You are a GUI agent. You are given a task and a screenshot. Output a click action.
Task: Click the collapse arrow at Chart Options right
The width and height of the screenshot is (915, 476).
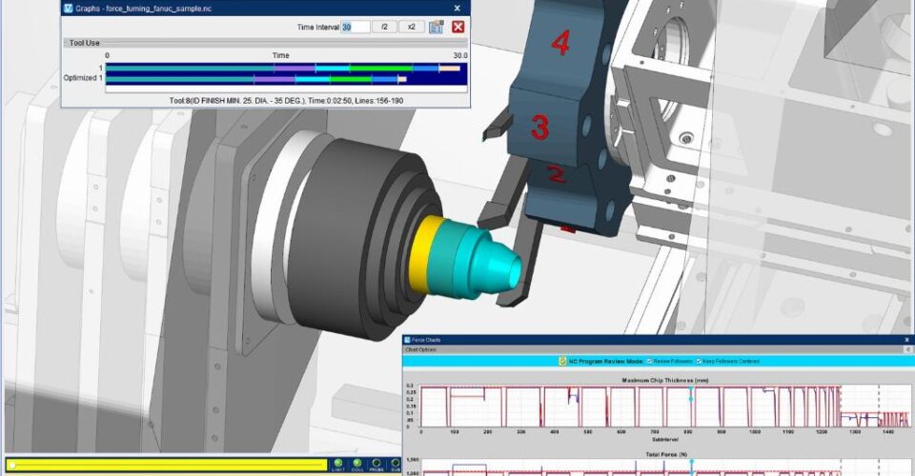coord(908,349)
